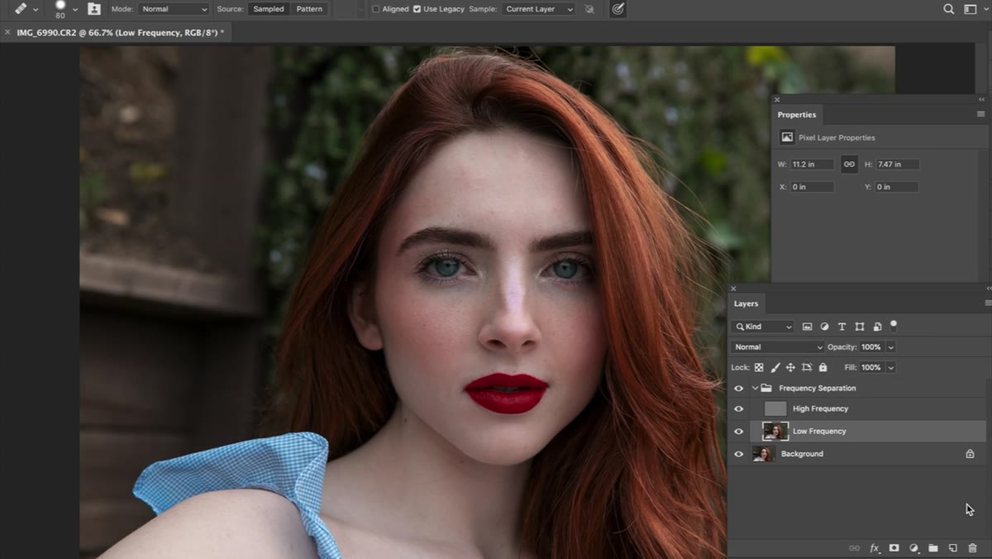Add a layer style with fx icon
The height and width of the screenshot is (559, 992).
pyautogui.click(x=875, y=548)
